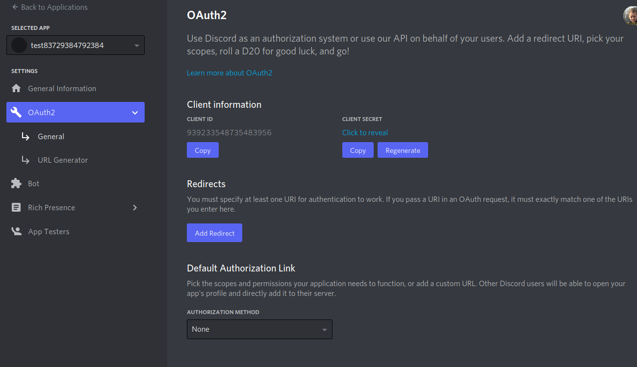Click the client ID value 939233548735483956
Image resolution: width=637 pixels, height=367 pixels.
point(229,132)
